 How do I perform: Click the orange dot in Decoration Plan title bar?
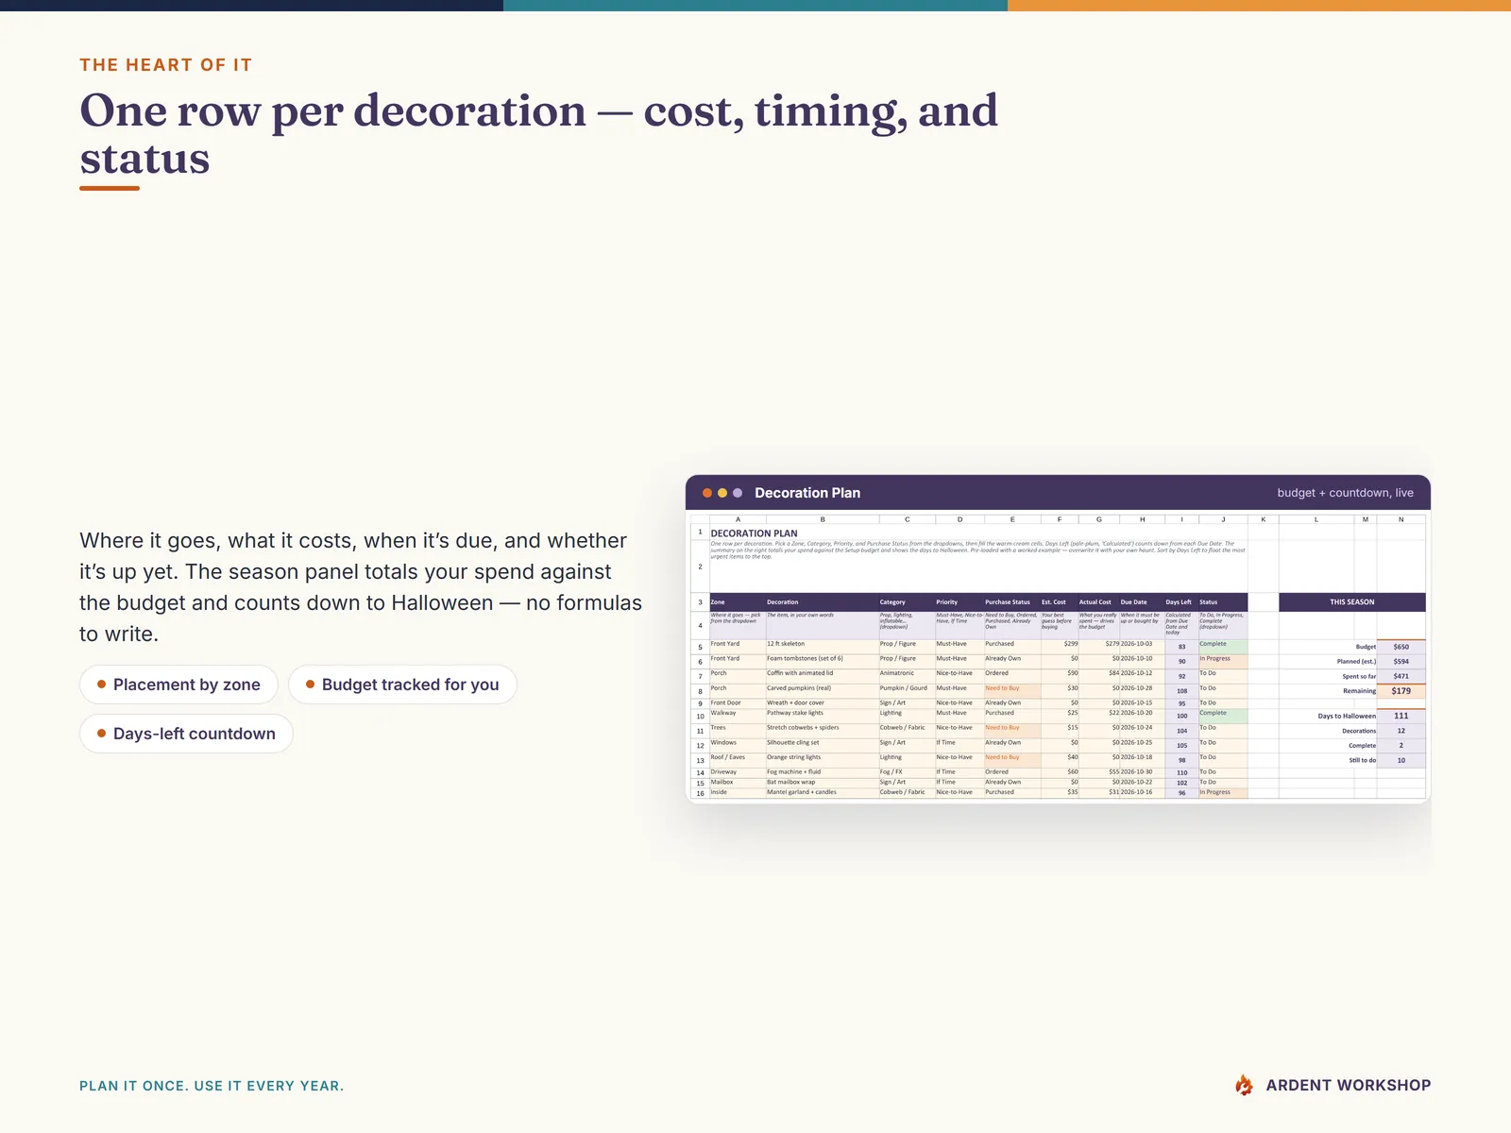707,493
